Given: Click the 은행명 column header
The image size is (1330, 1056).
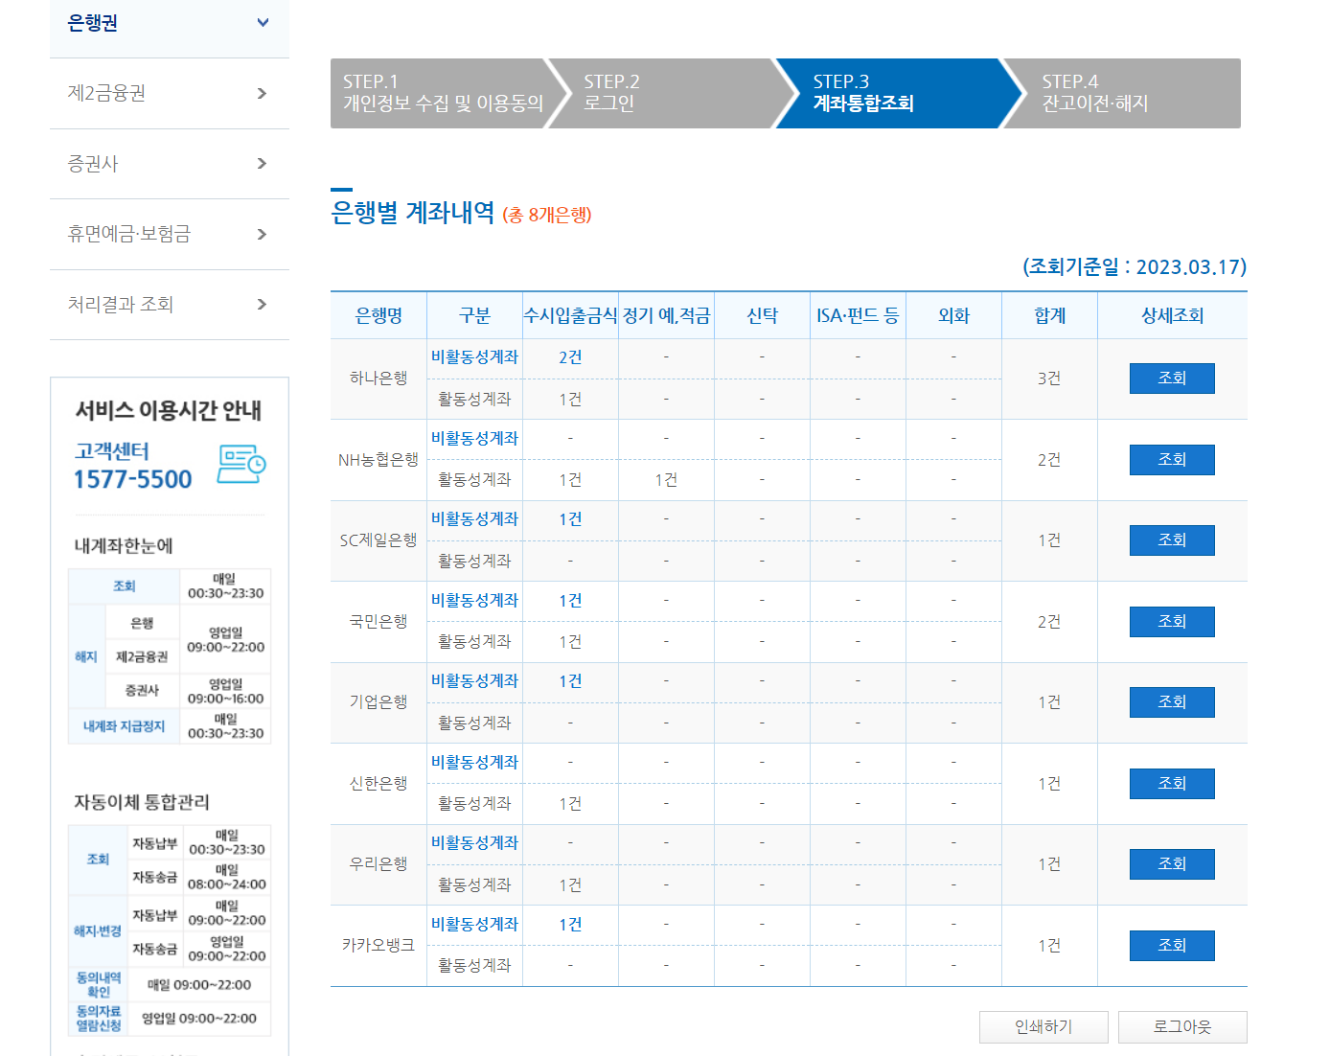Looking at the screenshot, I should point(378,315).
